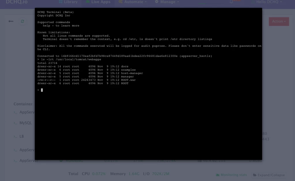Click the terminal input prompt cursor
295x181 pixels.
click(42, 90)
